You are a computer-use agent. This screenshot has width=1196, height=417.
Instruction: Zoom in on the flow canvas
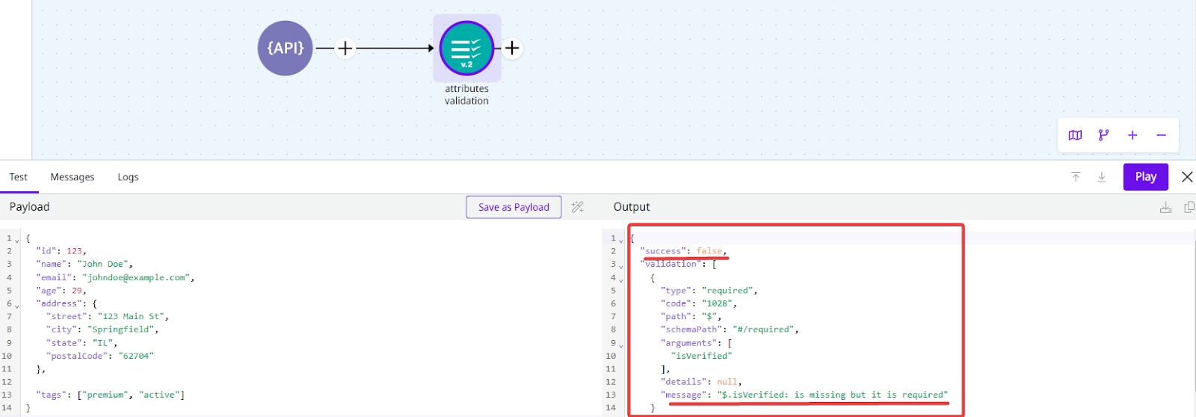click(x=1132, y=135)
